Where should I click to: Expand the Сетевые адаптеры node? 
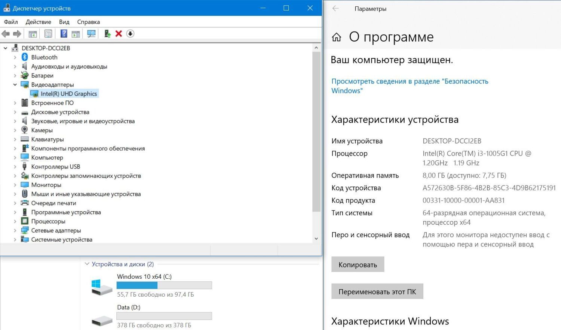click(15, 230)
